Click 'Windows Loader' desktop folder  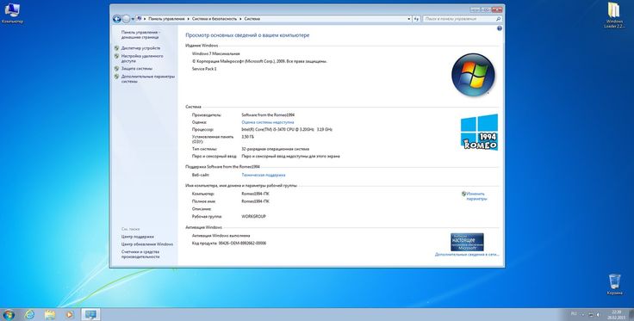coord(614,15)
